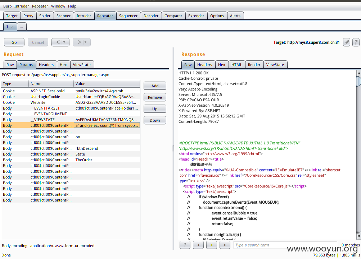Switch to the Extender tab
Image resolution: width=361 pixels, height=259 pixels.
coord(196,16)
